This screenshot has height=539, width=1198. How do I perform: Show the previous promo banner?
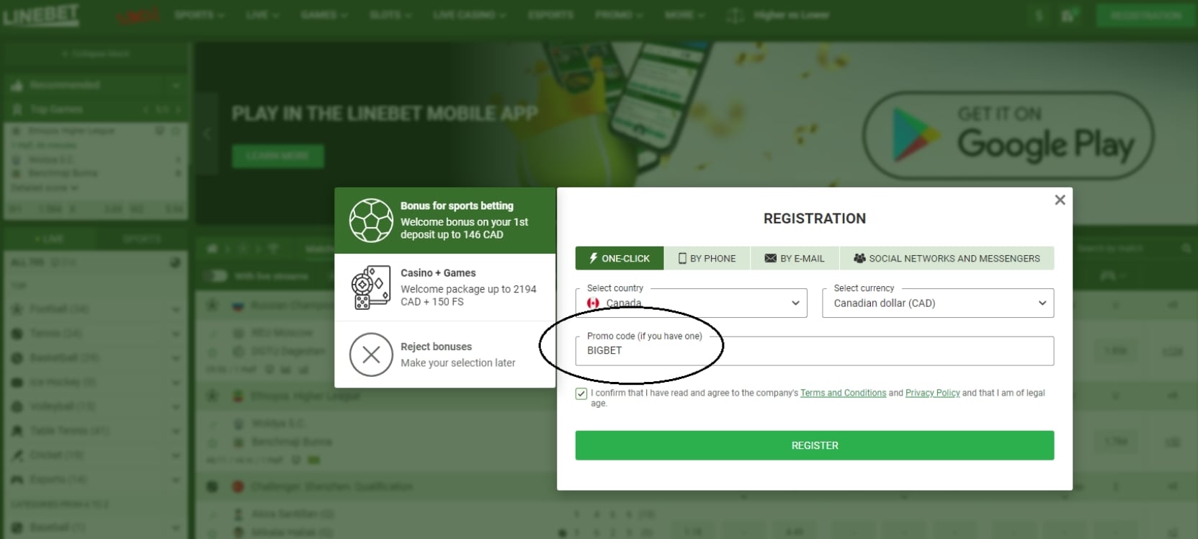[207, 133]
